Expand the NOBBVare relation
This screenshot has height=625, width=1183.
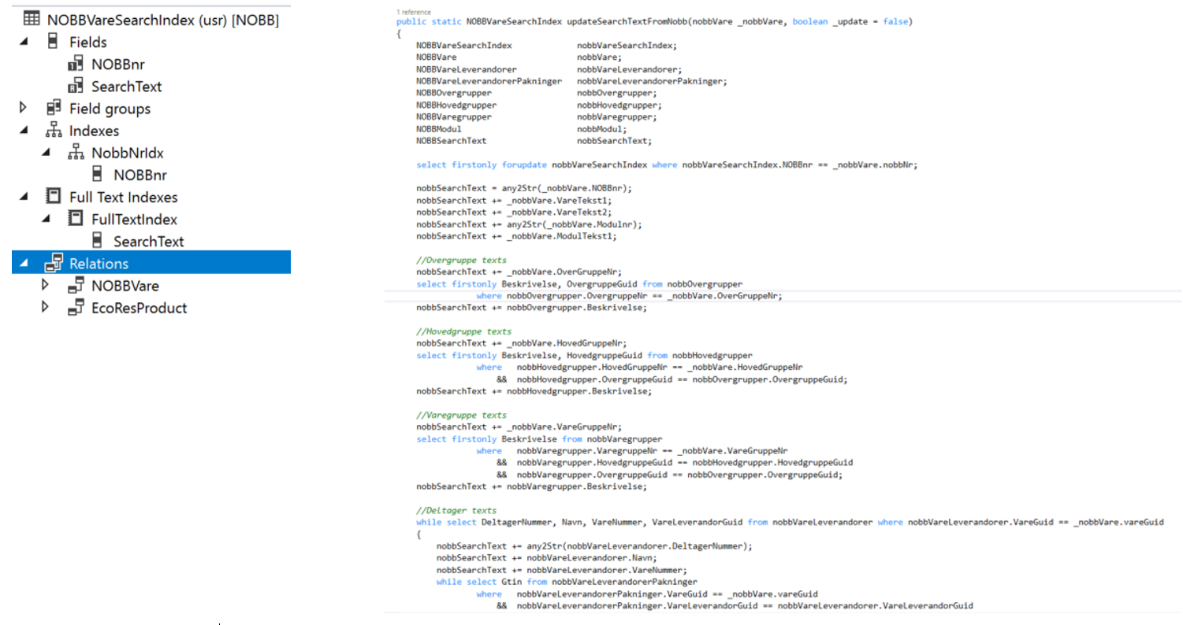pyautogui.click(x=46, y=285)
